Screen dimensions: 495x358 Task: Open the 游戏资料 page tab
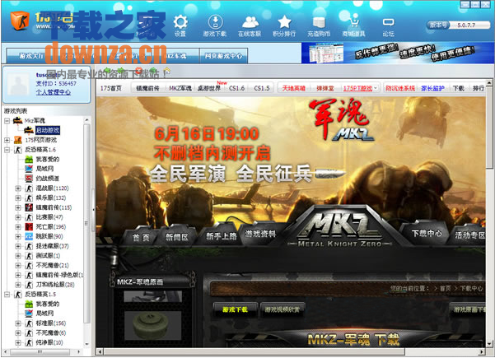tap(260, 234)
